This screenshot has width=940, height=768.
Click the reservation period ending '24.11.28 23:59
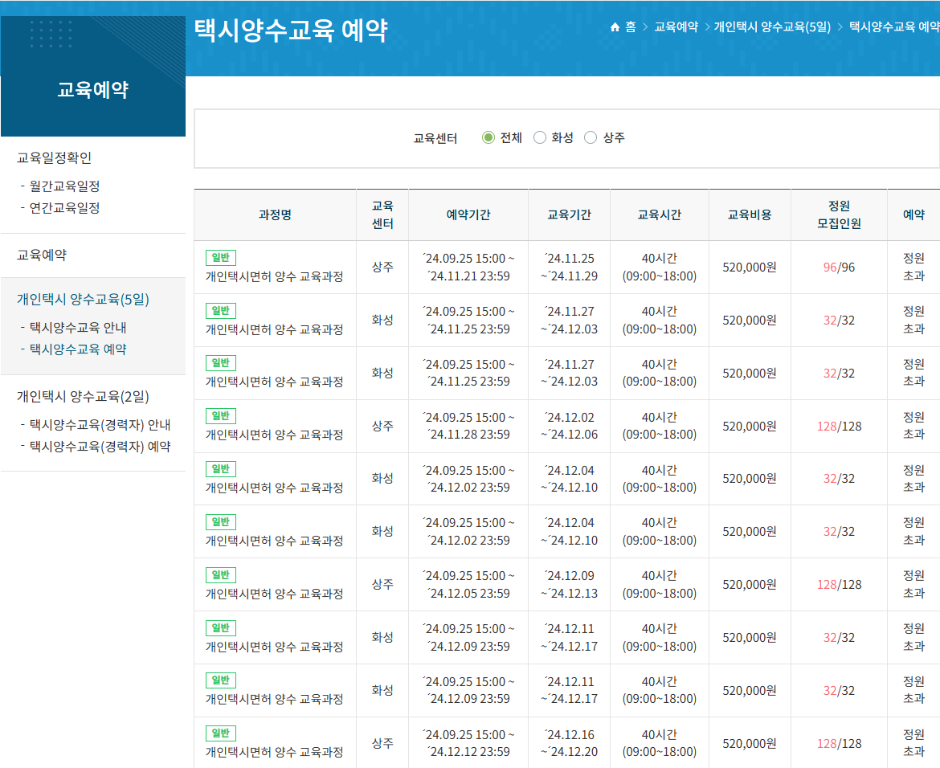(468, 427)
